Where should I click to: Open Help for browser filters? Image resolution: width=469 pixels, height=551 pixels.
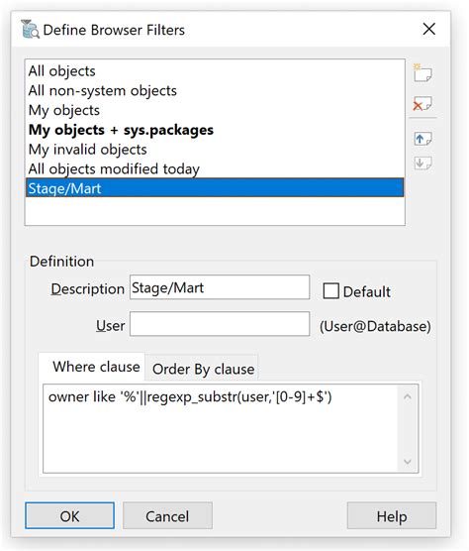pyautogui.click(x=392, y=516)
